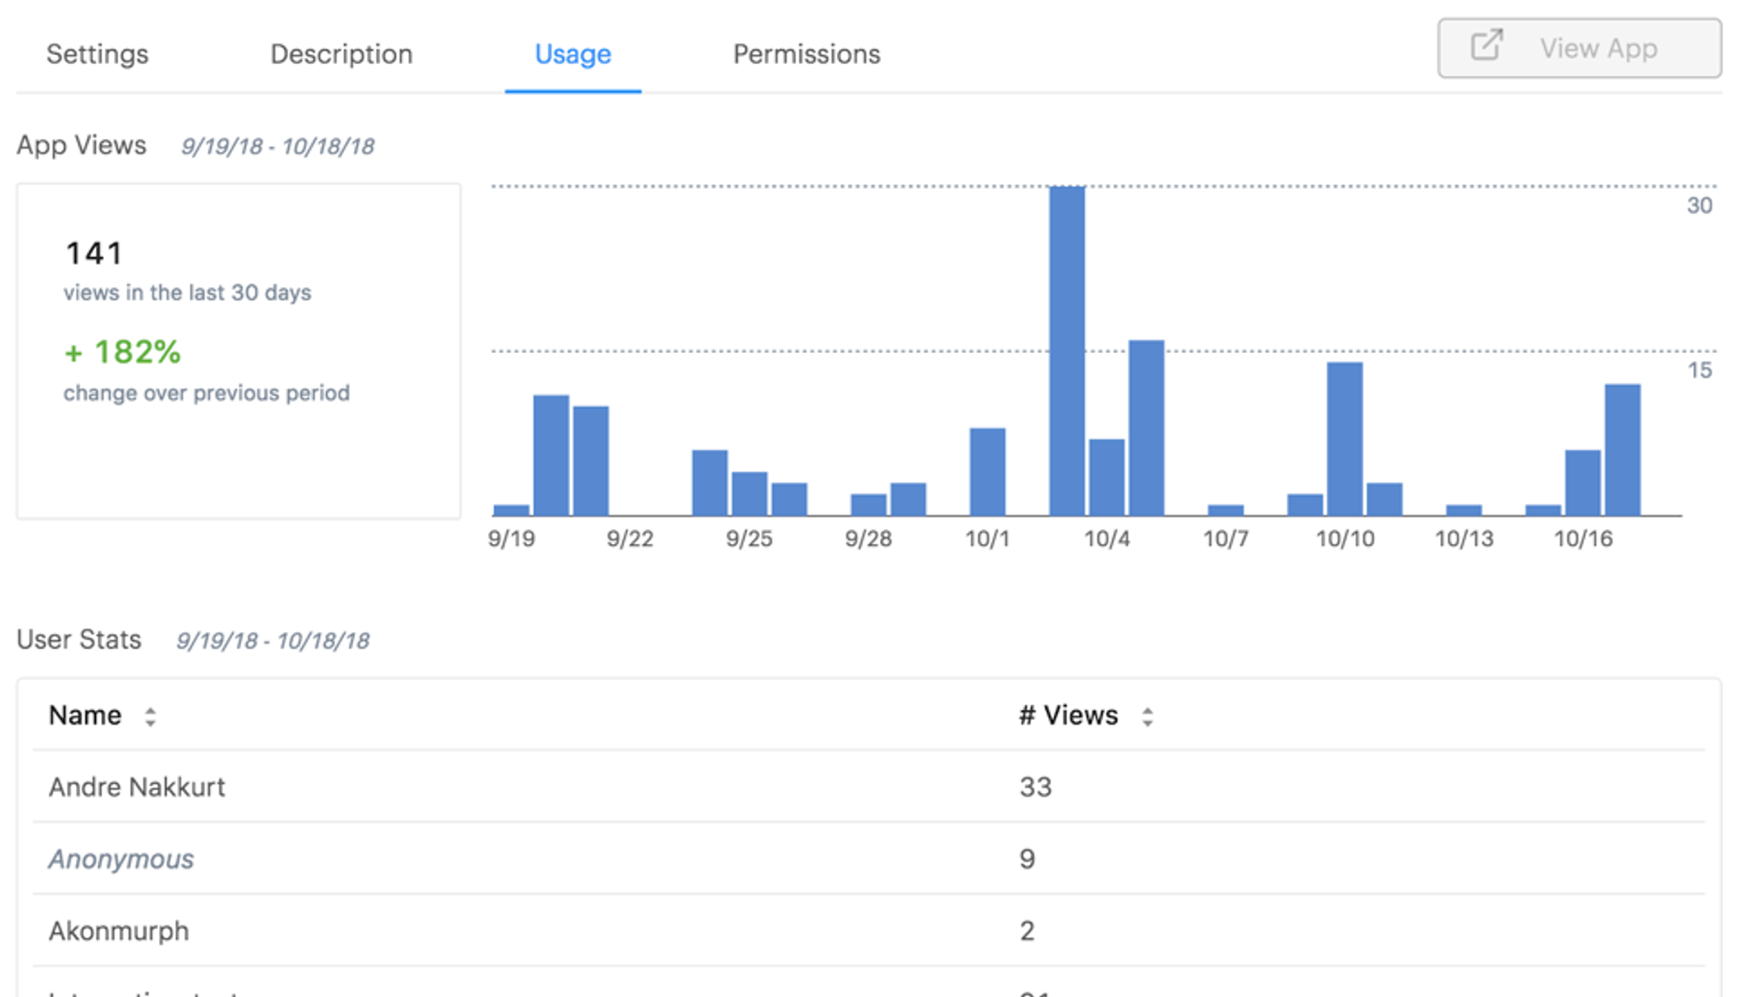Click the 9 views value for Anonymous

pyautogui.click(x=1027, y=859)
